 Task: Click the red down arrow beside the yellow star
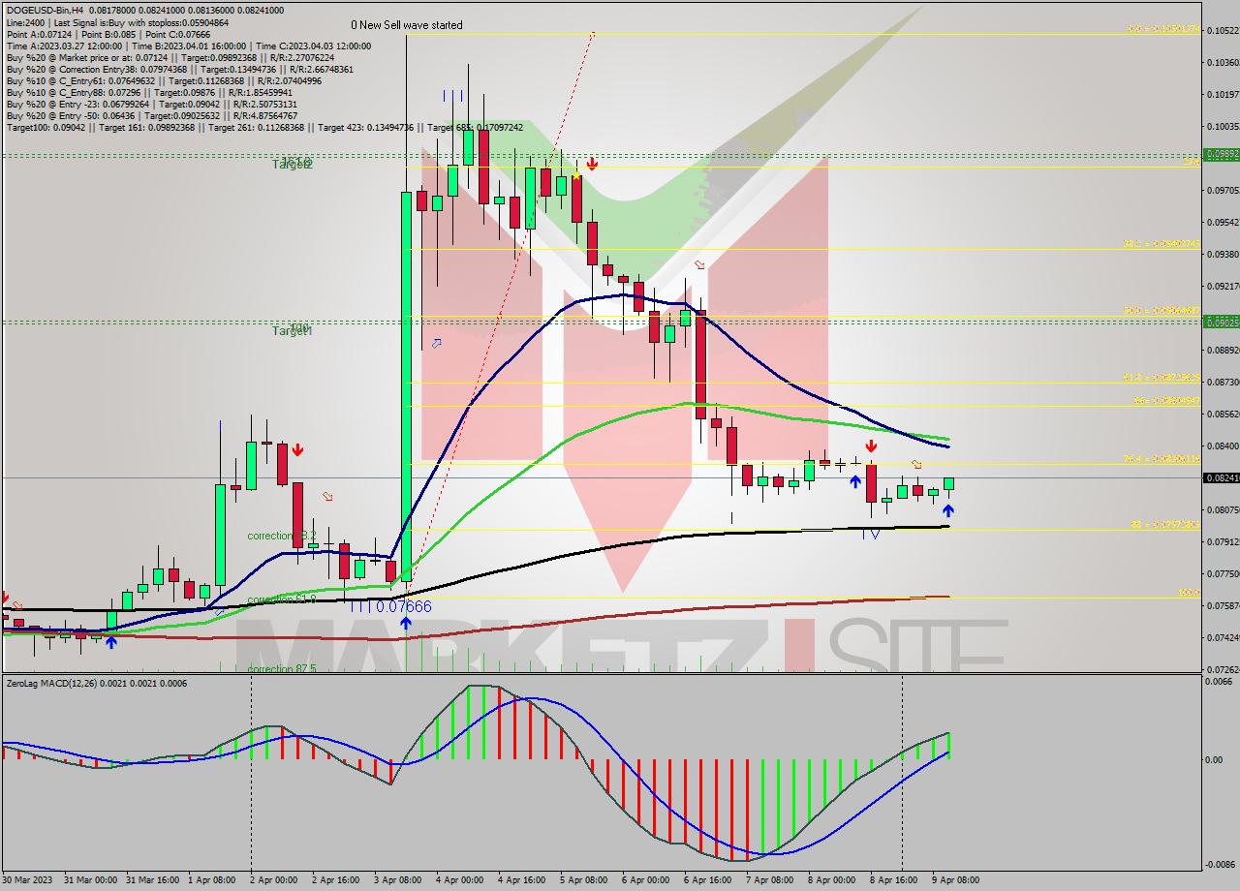click(592, 164)
